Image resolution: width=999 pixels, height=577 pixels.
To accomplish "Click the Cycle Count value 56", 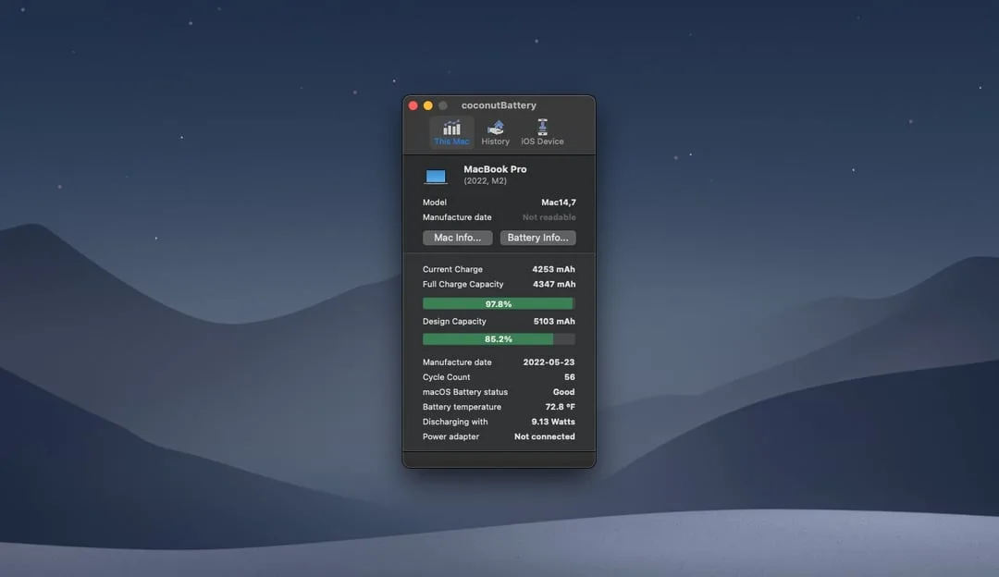I will [570, 377].
